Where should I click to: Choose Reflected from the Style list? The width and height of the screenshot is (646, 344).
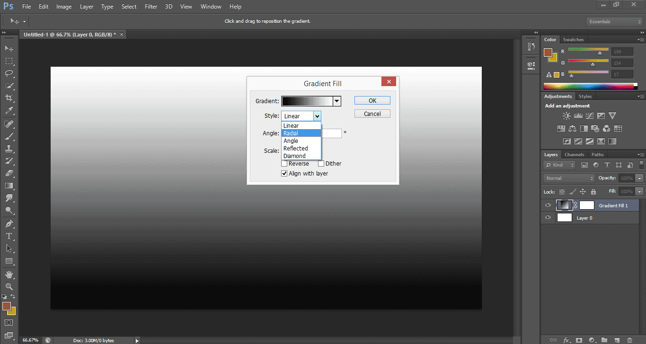301,149
